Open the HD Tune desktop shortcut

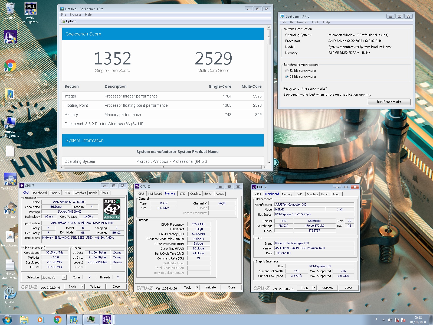click(10, 210)
